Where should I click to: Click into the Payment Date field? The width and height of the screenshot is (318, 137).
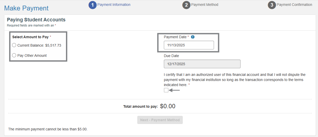point(189,45)
